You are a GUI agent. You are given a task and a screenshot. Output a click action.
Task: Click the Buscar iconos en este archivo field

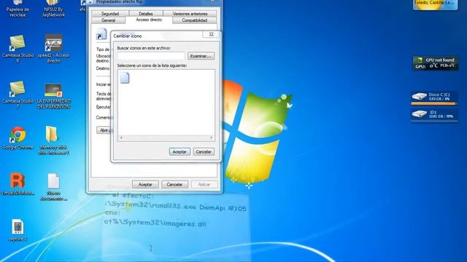pos(151,56)
